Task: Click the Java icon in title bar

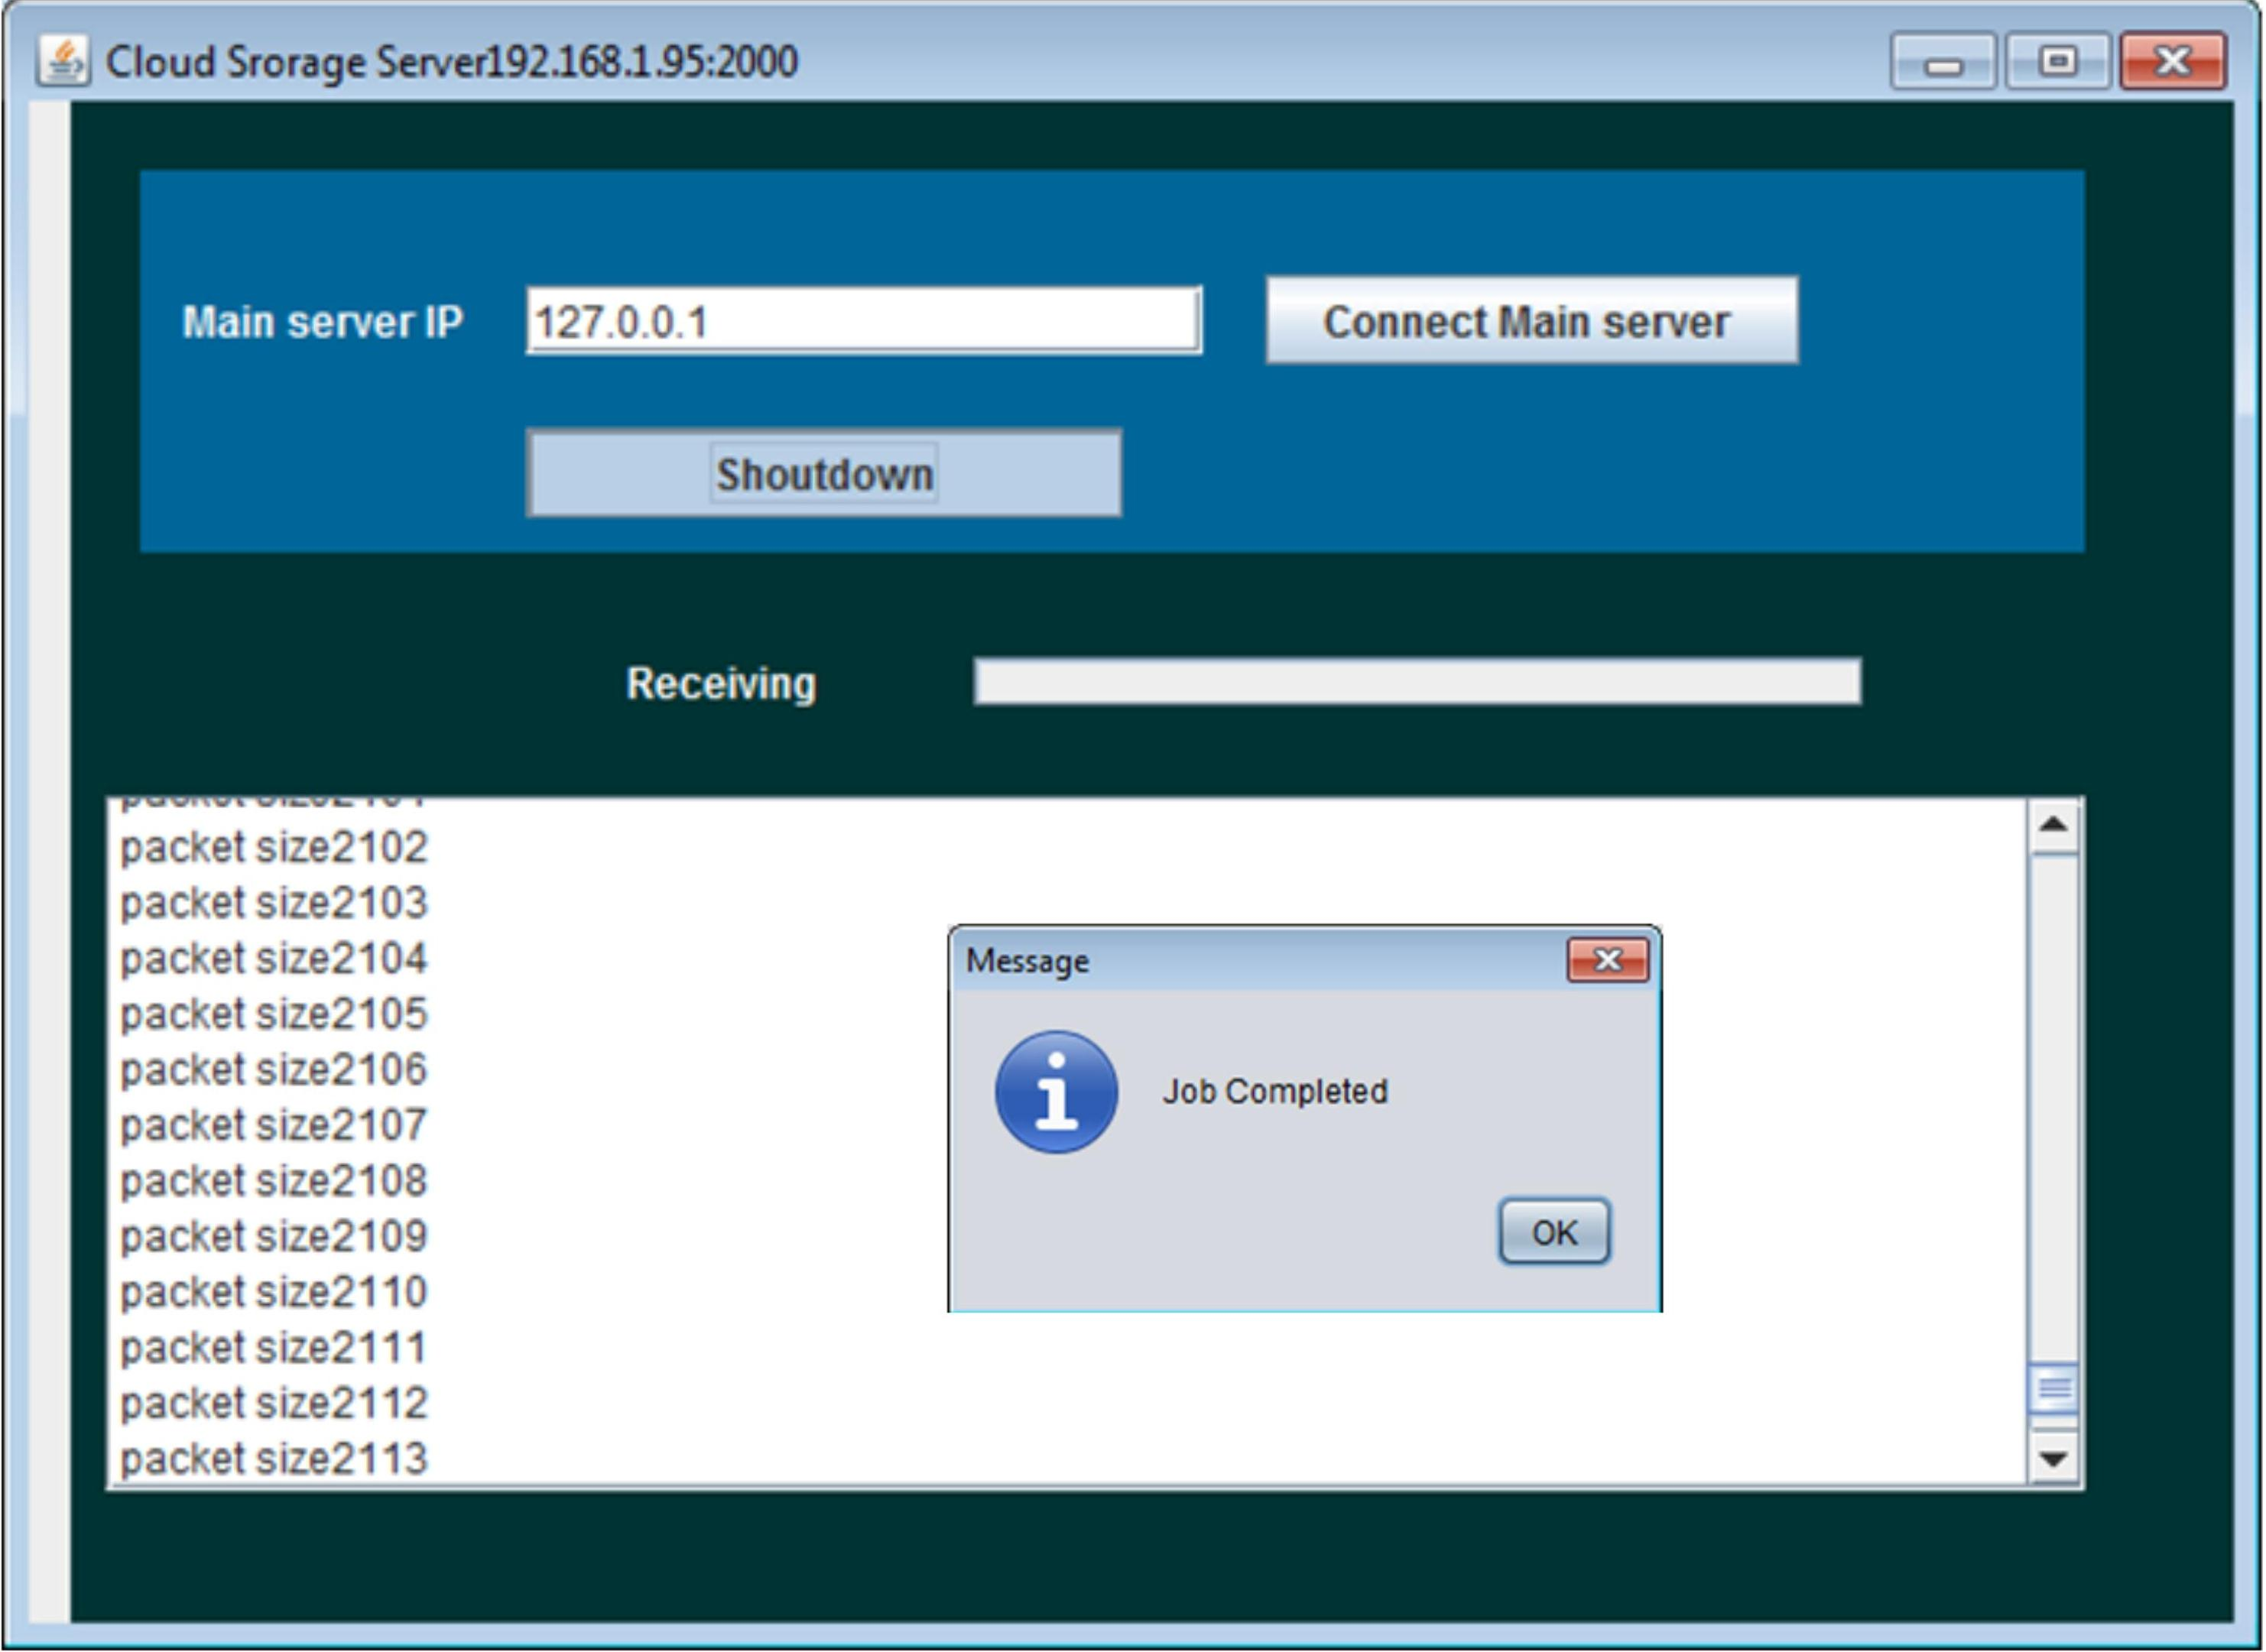Action: pyautogui.click(x=63, y=61)
